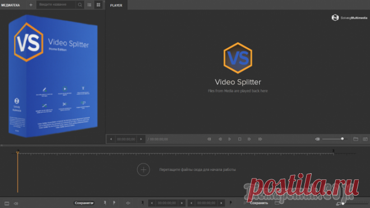Viewport: 370px width, 208px height.
Task: Go to the segment start marker icon
Action: pos(142,202)
